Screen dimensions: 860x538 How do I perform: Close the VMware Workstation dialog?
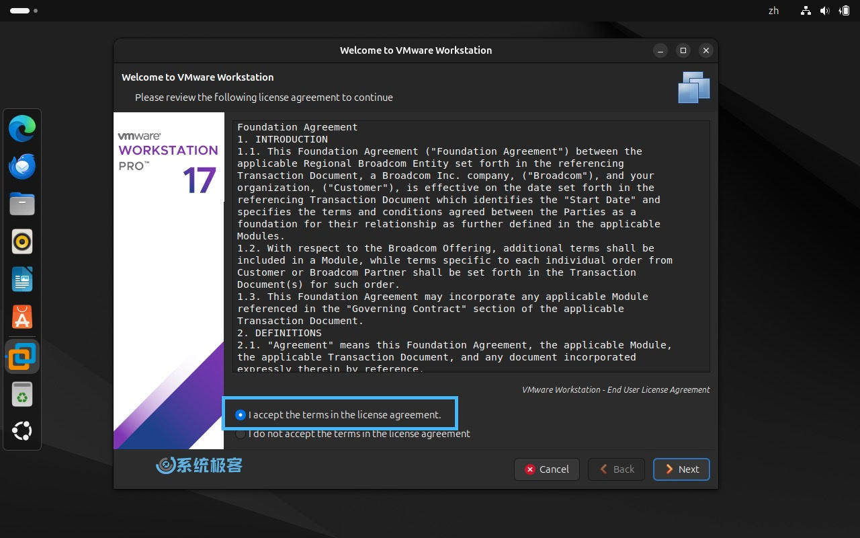pos(705,50)
